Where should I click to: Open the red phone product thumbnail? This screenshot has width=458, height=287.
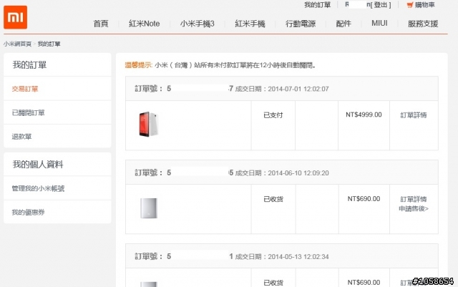[149, 124]
